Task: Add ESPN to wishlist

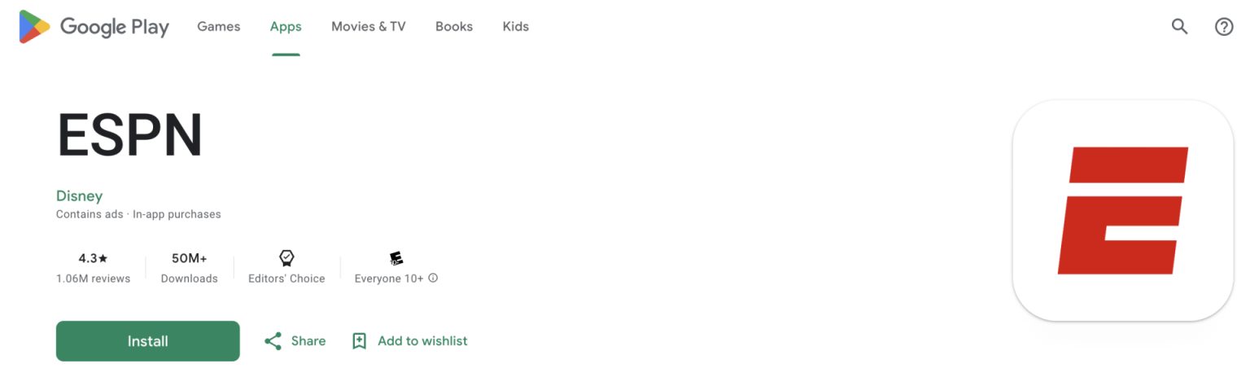Action: 409,341
